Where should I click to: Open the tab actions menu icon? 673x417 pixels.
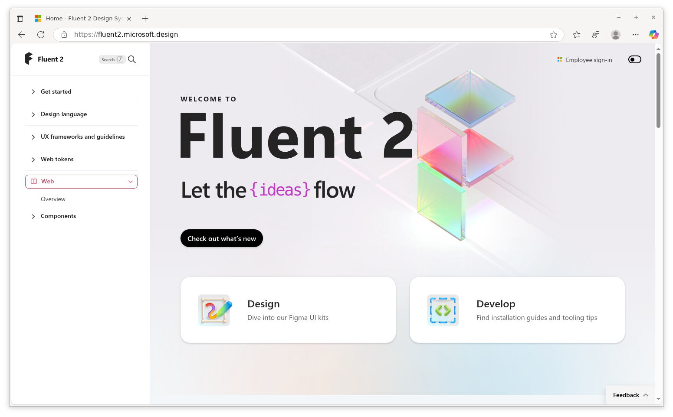tap(20, 18)
